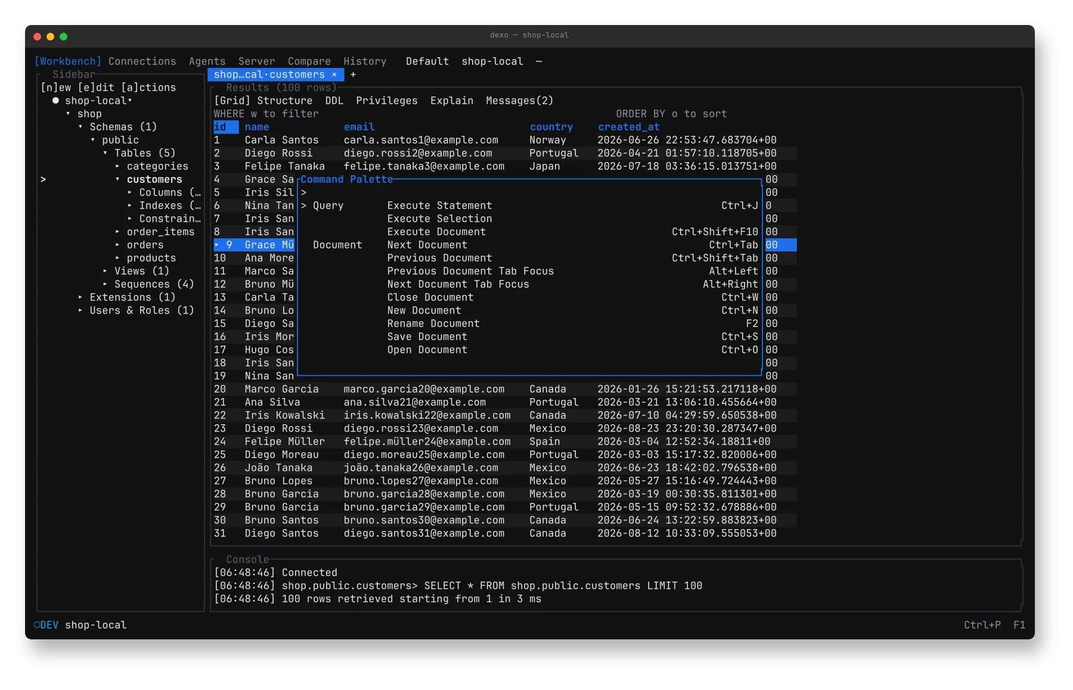Viewport: 1073px width, 690px height.
Task: Open the Compare menu
Action: pyautogui.click(x=309, y=61)
